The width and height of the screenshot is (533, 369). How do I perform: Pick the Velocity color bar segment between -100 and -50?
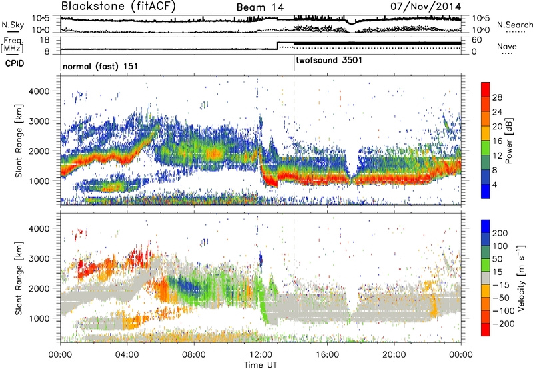pos(486,304)
